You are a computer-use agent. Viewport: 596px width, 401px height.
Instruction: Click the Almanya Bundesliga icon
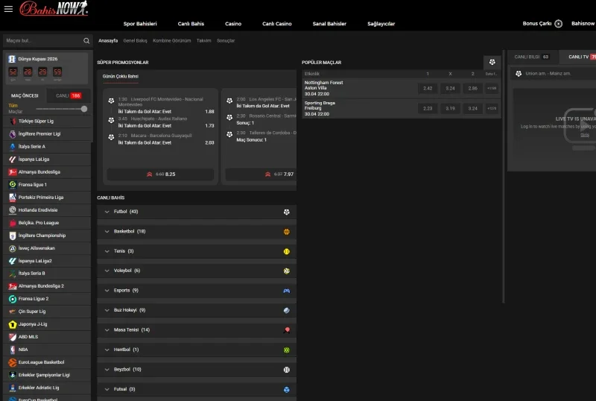[13, 172]
